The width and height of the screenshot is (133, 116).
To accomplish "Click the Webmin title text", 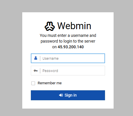I will (74, 26).
